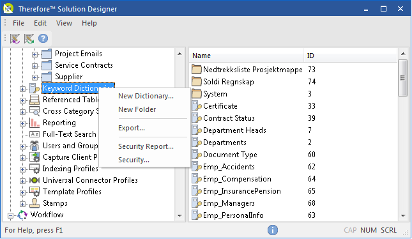The width and height of the screenshot is (412, 239).
Task: Choose New Folder from context menu
Action: tap(137, 109)
